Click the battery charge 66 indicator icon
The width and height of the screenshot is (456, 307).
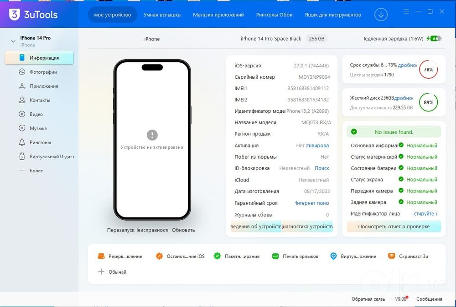pyautogui.click(x=434, y=38)
